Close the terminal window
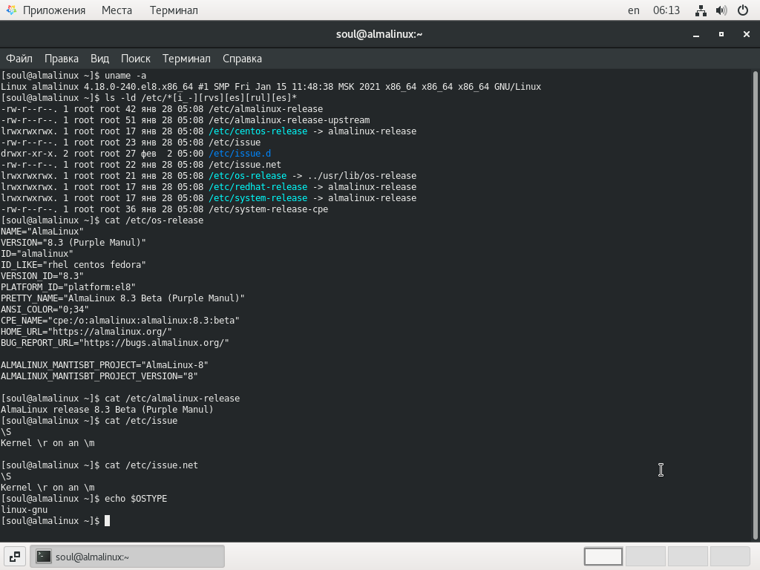760x570 pixels. pyautogui.click(x=747, y=34)
